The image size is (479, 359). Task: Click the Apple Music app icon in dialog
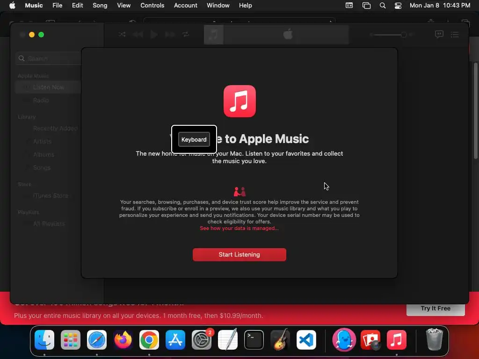coord(239,101)
